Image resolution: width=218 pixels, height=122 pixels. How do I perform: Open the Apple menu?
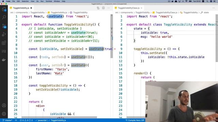[3, 1]
